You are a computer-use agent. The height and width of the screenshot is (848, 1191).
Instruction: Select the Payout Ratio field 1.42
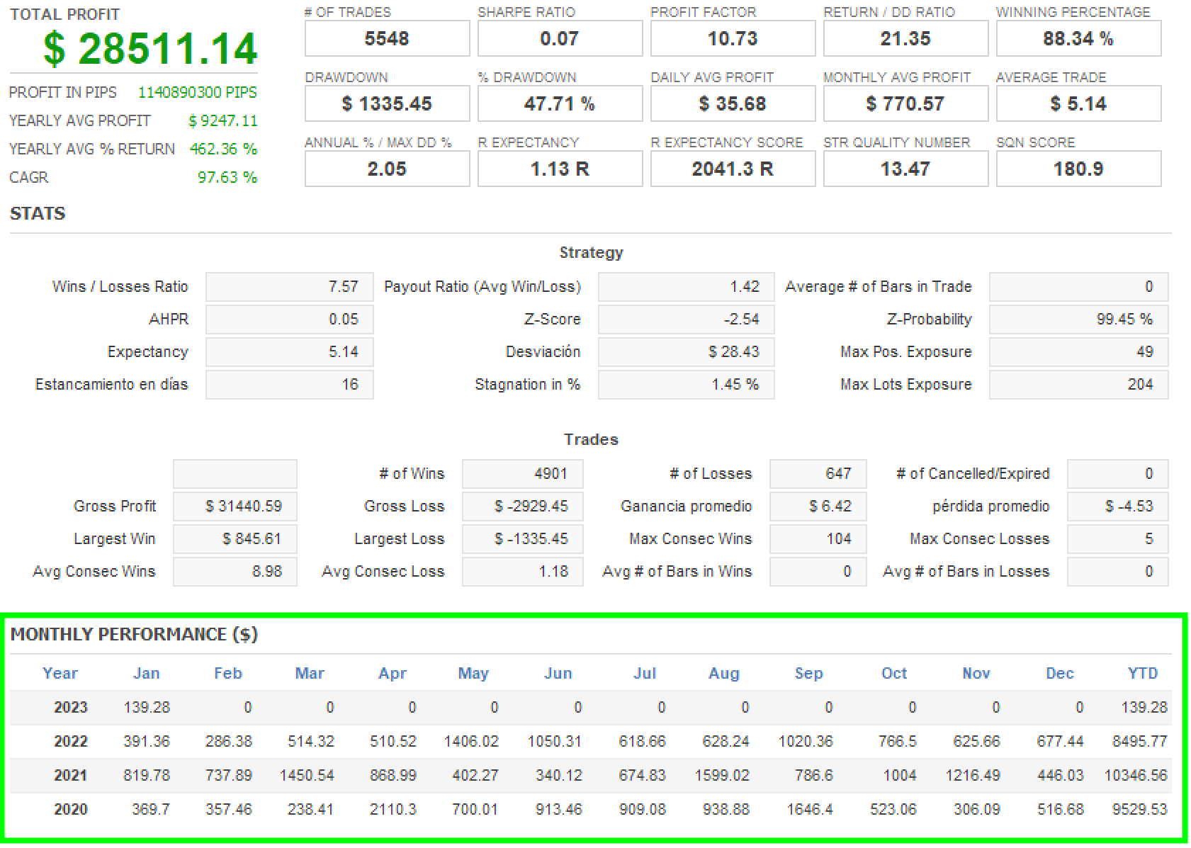(x=687, y=287)
